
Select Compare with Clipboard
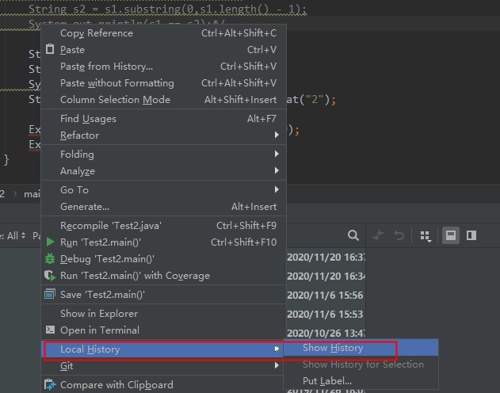point(163,385)
